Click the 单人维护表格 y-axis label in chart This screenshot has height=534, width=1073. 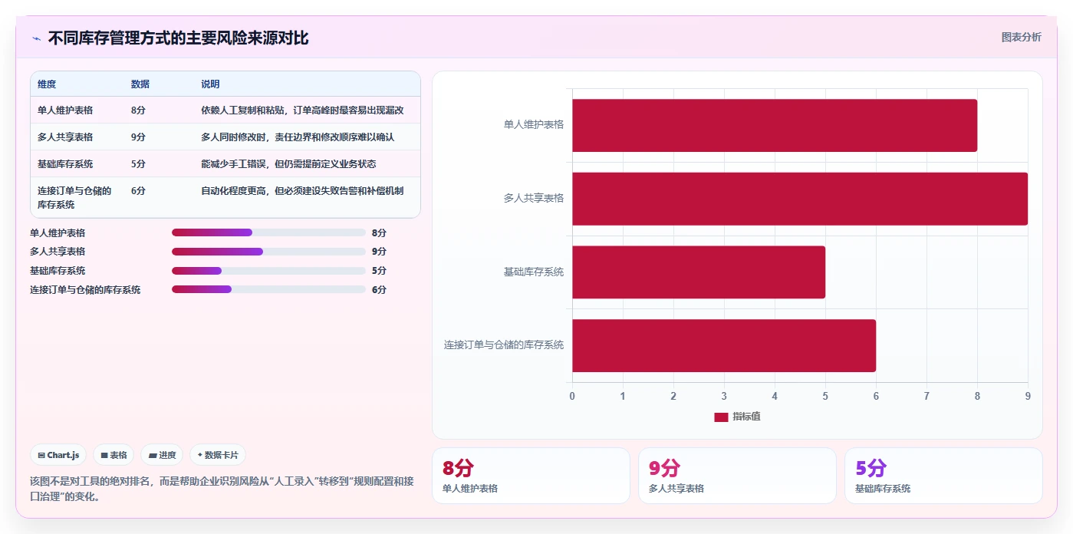[534, 124]
